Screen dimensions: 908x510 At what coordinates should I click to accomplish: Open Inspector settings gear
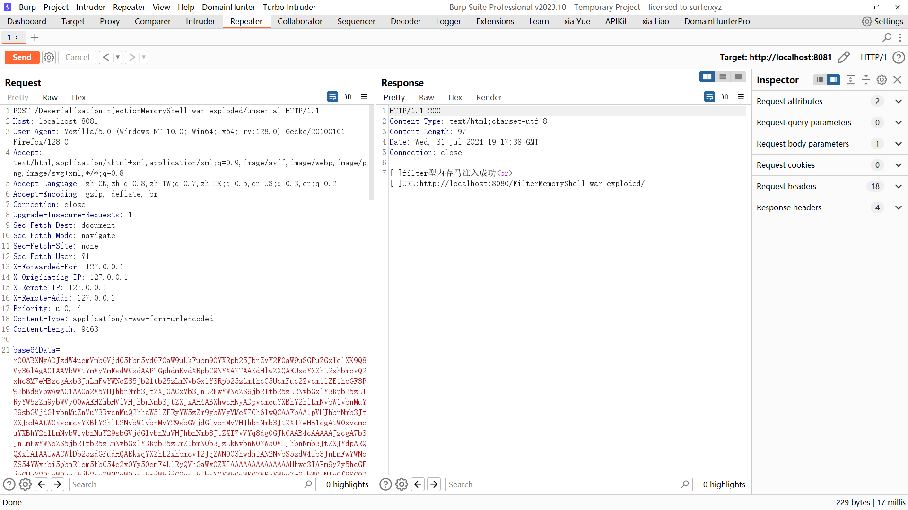point(882,79)
